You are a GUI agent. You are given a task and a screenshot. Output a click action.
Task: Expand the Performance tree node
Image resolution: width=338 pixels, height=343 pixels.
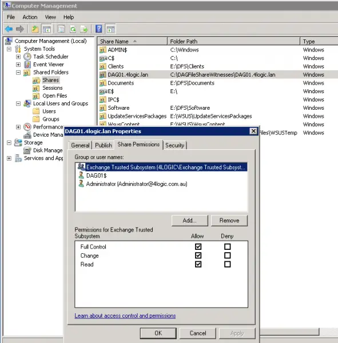coord(18,127)
